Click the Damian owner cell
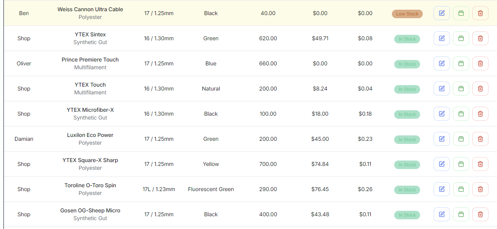The image size is (497, 229). (24, 139)
